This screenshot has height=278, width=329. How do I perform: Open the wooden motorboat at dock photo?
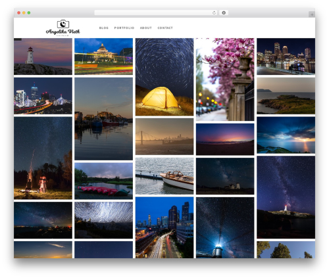[x=164, y=176]
